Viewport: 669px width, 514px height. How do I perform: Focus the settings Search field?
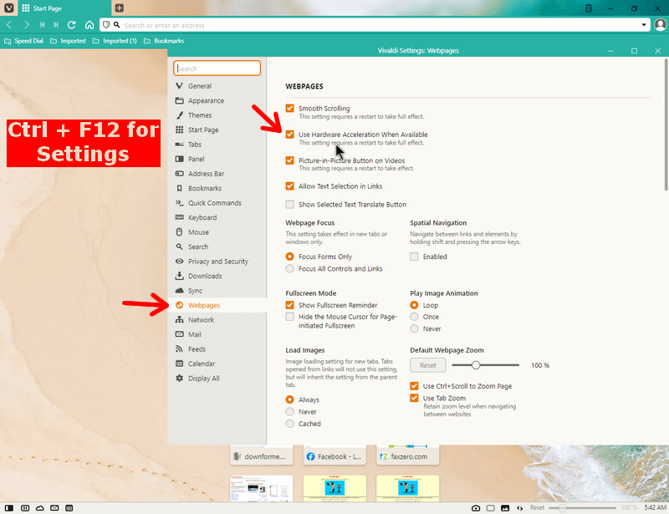coord(217,69)
